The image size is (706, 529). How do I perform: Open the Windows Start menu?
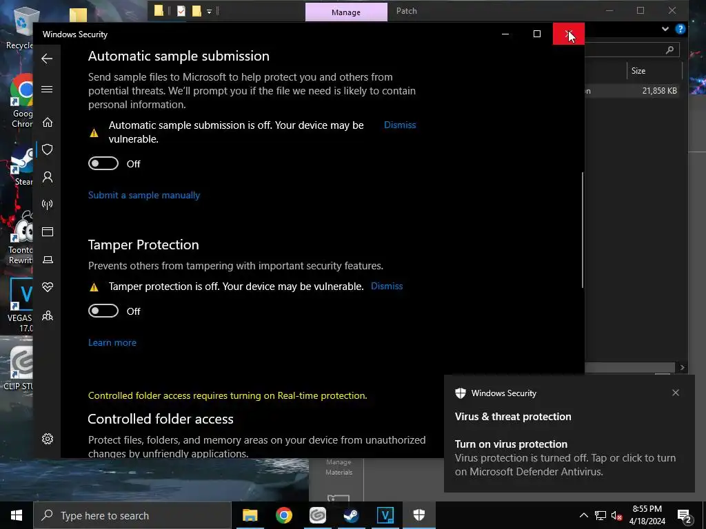[x=17, y=515]
